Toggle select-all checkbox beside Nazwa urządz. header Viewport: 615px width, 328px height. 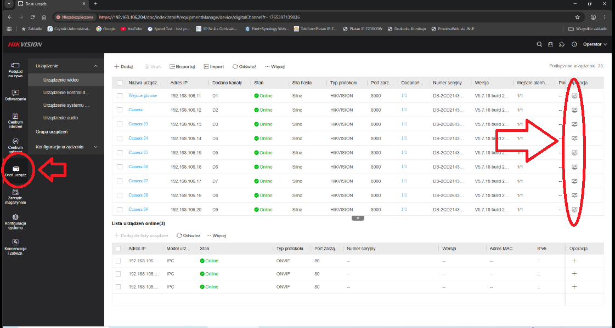(120, 83)
